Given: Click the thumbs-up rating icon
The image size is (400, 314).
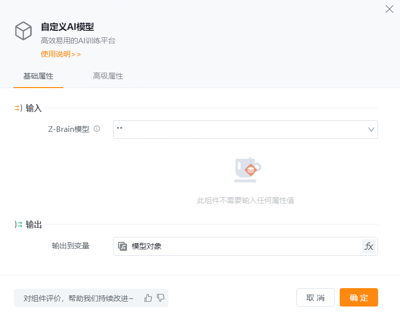Looking at the screenshot, I should [x=148, y=298].
